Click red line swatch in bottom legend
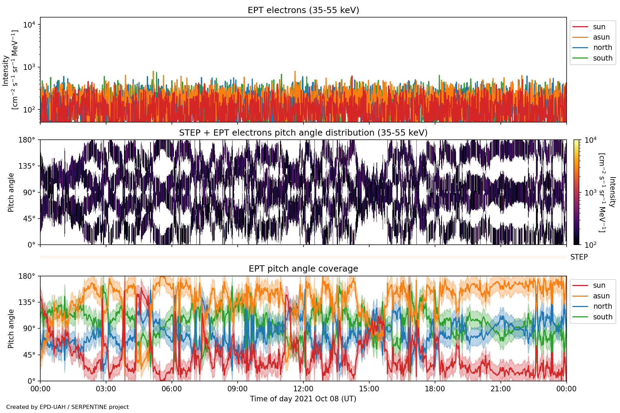The width and height of the screenshot is (620, 413). coord(580,285)
